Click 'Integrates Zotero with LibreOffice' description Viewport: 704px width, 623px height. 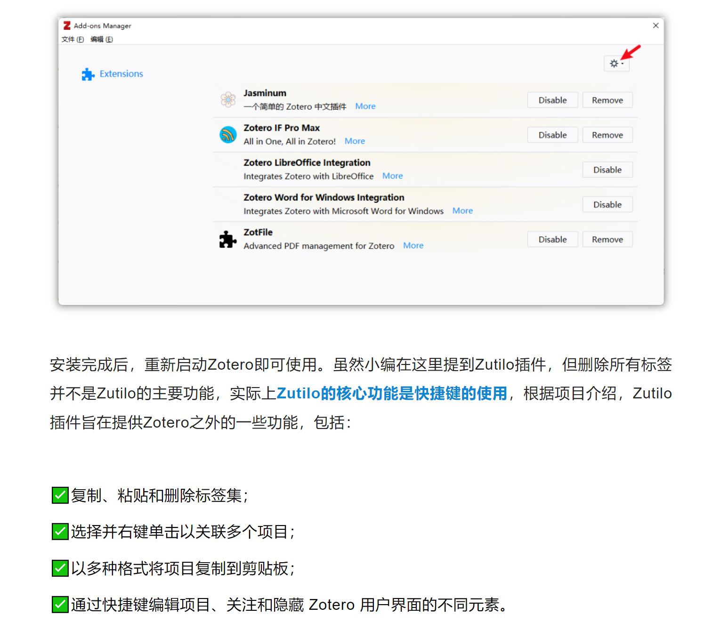308,176
